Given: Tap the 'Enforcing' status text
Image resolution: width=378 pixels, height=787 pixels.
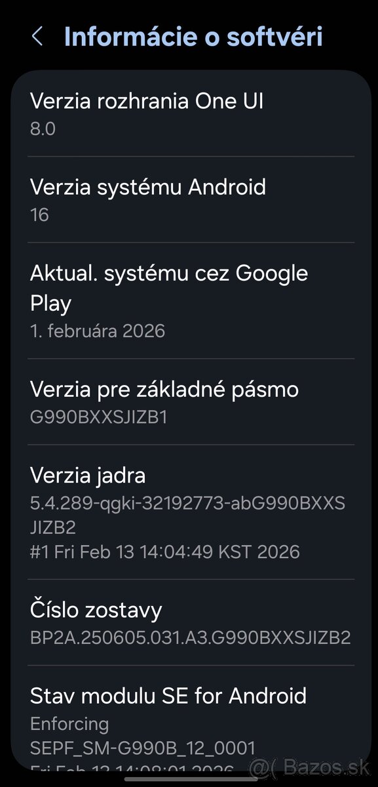Looking at the screenshot, I should [69, 723].
